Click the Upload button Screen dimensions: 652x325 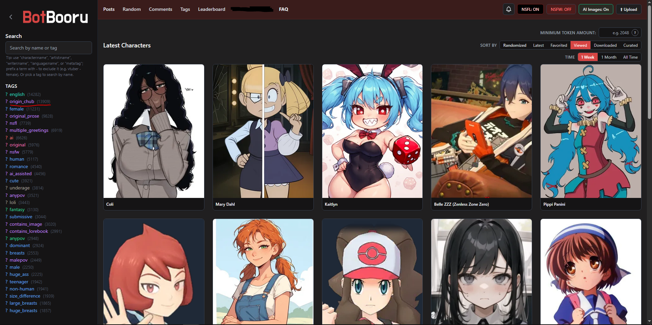[629, 9]
